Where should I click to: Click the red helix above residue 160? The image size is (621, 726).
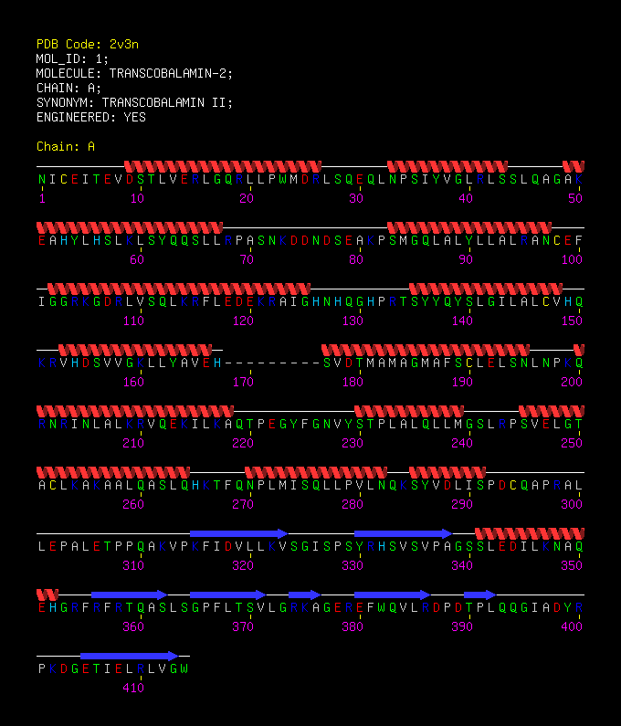135,350
